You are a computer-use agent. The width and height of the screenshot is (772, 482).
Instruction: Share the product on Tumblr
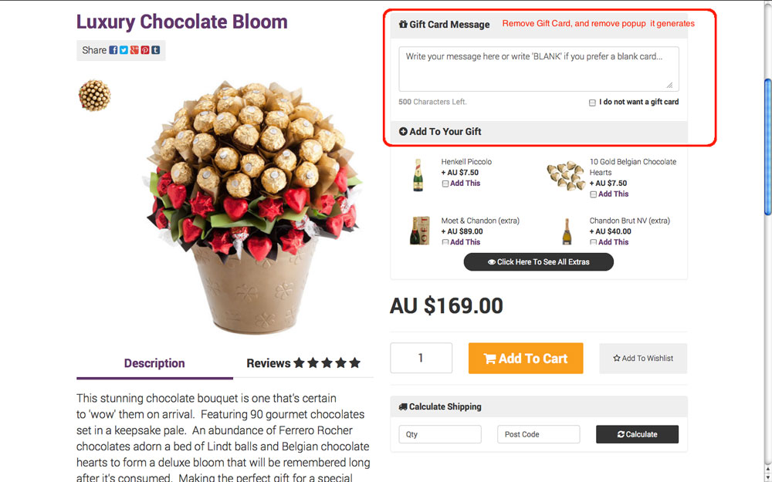tap(155, 50)
